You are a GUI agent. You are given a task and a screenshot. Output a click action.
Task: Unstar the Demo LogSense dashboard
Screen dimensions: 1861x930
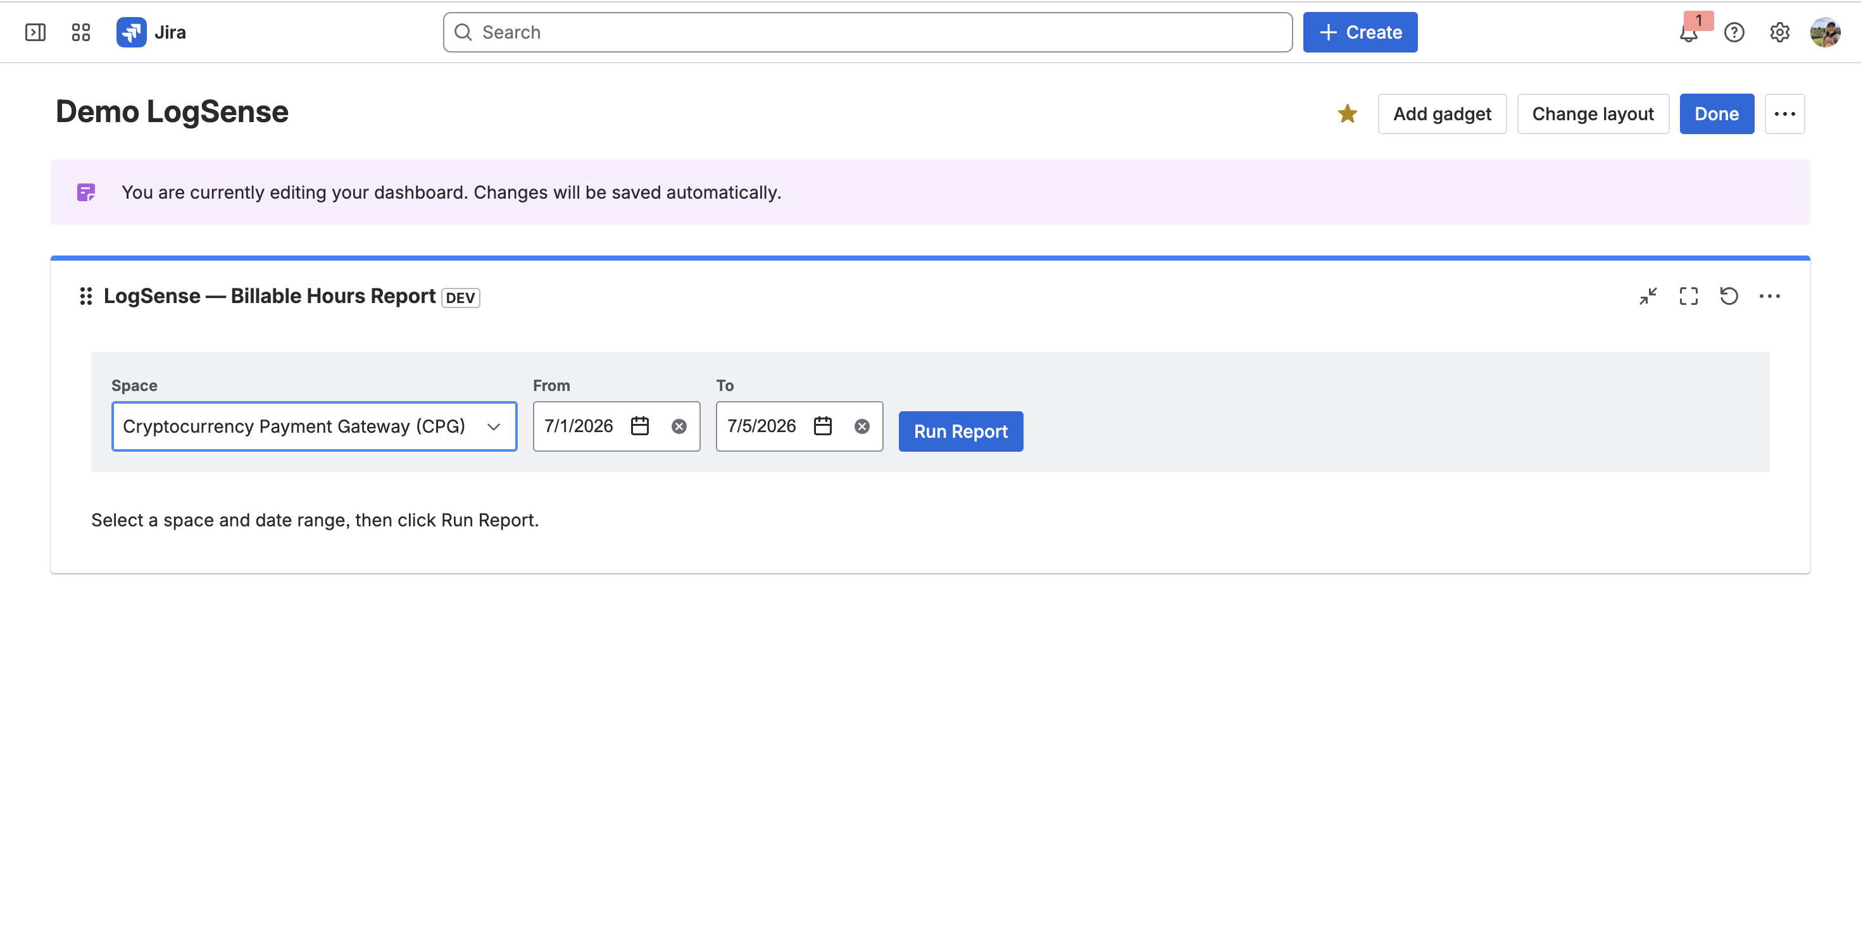coord(1348,114)
